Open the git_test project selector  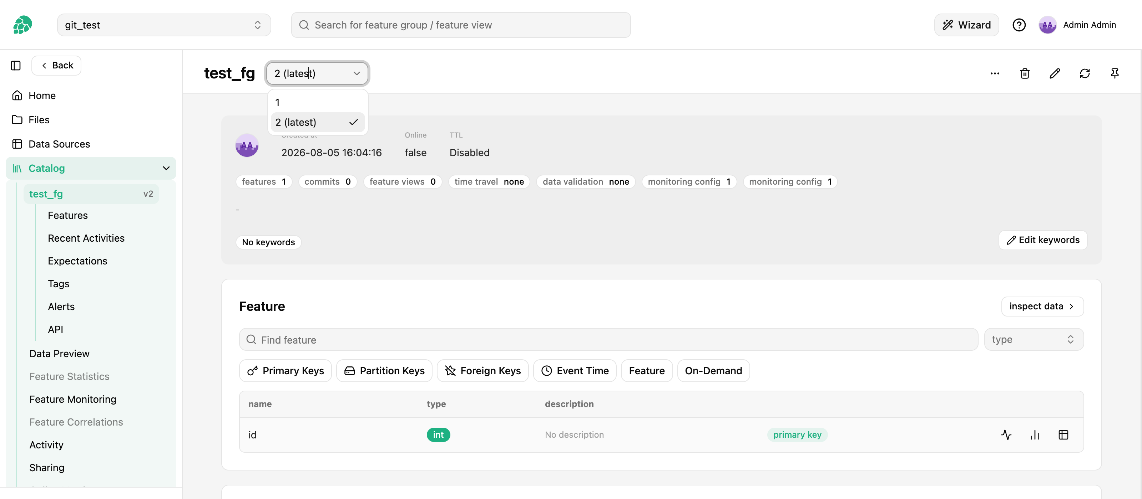click(163, 25)
